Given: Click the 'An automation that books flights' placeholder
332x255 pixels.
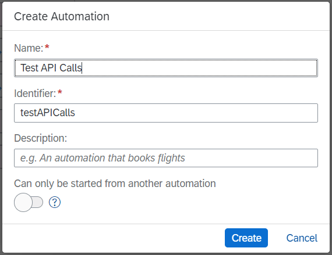Looking at the screenshot, I should [112, 158].
